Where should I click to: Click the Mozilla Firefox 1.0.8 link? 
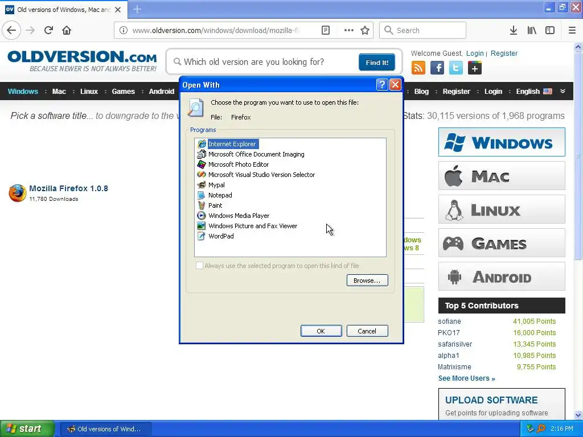68,188
